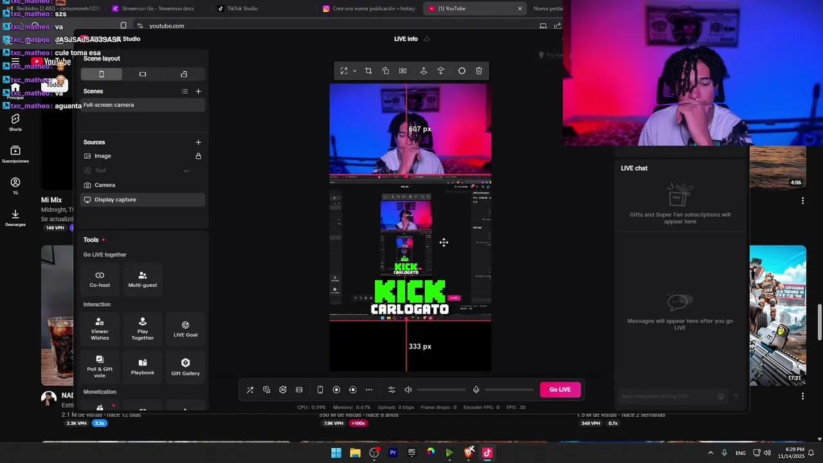The image size is (823, 463).
Task: Show the hidden Text source
Action: tap(186, 170)
